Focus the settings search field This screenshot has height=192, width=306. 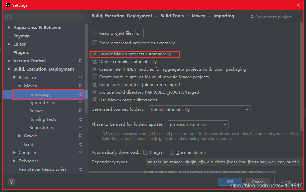pos(45,17)
